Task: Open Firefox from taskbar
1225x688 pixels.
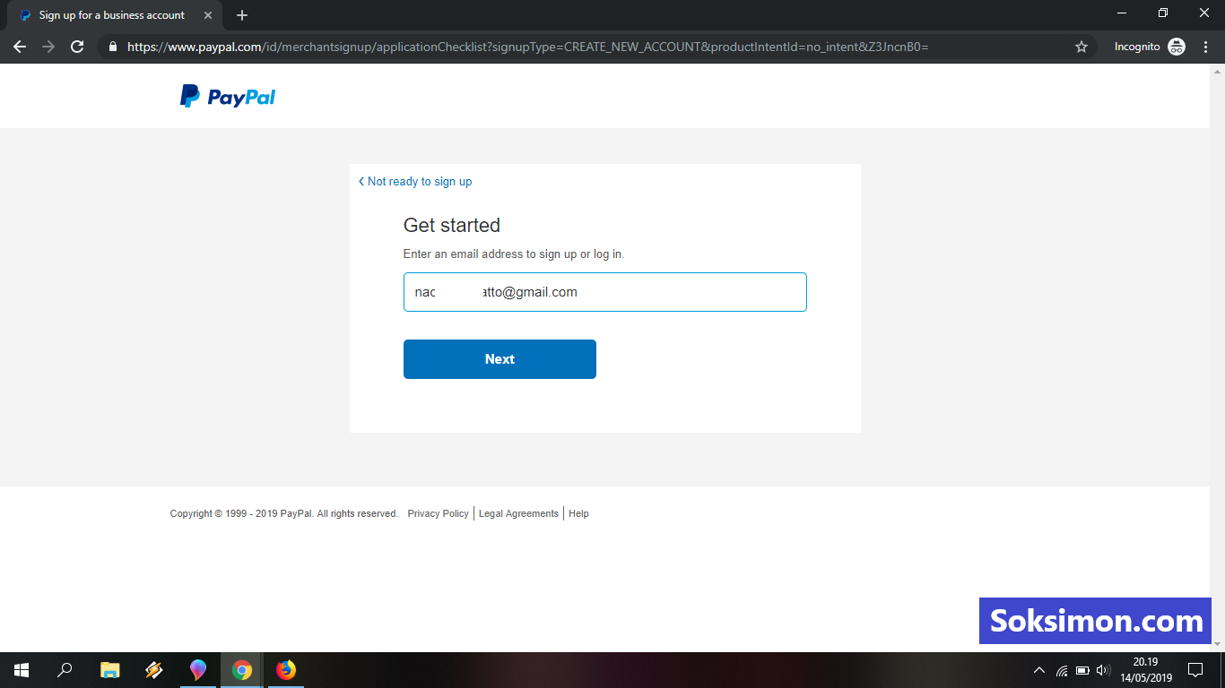Action: click(286, 670)
